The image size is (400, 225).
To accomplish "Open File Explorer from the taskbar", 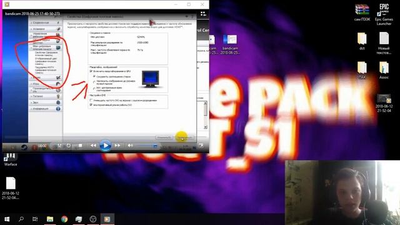I will tap(50, 219).
